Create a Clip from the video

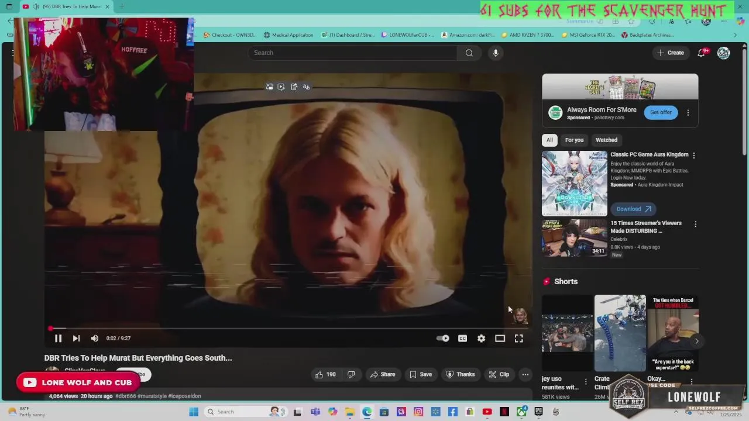(x=499, y=374)
